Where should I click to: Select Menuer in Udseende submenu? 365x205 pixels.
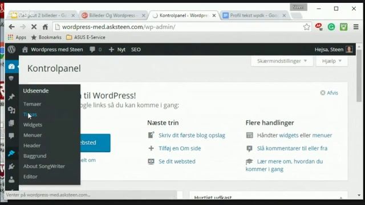33,135
